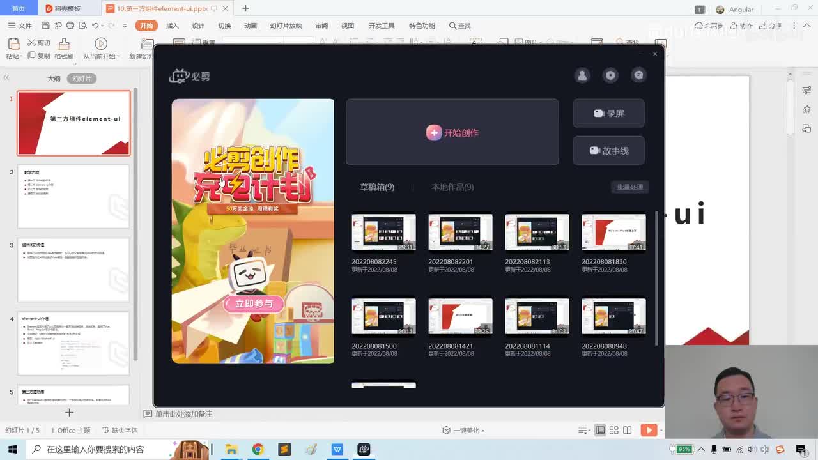Select the 插入 ribbon tab

[x=173, y=26]
